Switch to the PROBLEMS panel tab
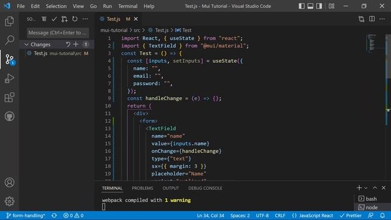Screen dimensions: 391x220 142,188
